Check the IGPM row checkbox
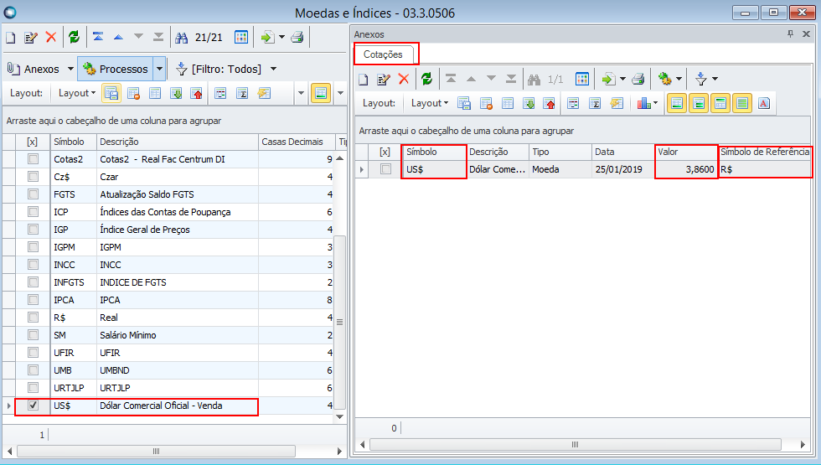This screenshot has height=465, width=821. click(33, 246)
